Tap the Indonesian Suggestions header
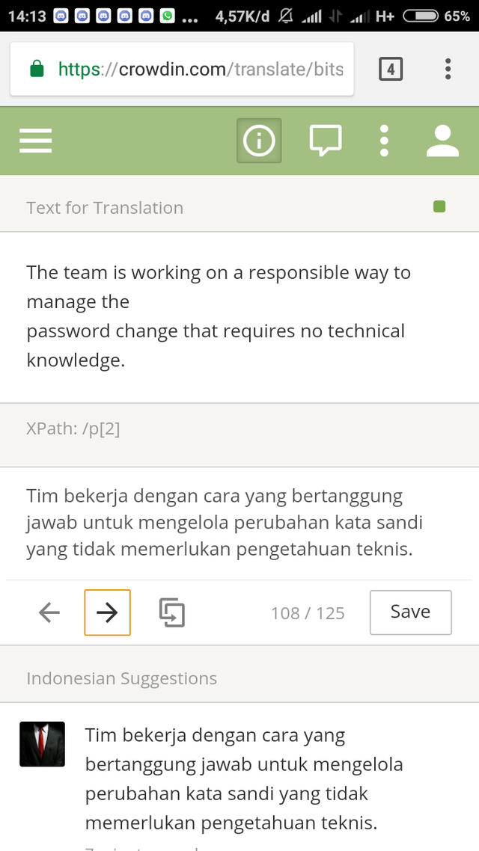479x851 pixels. click(122, 678)
